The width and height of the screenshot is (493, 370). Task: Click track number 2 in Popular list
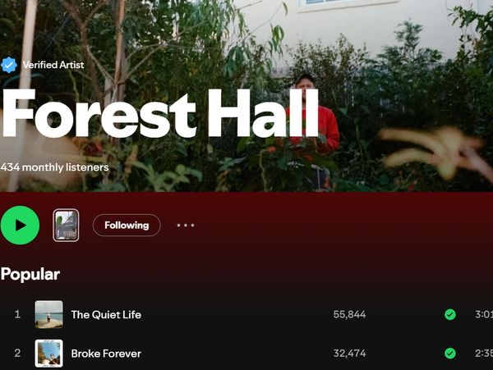[17, 354]
